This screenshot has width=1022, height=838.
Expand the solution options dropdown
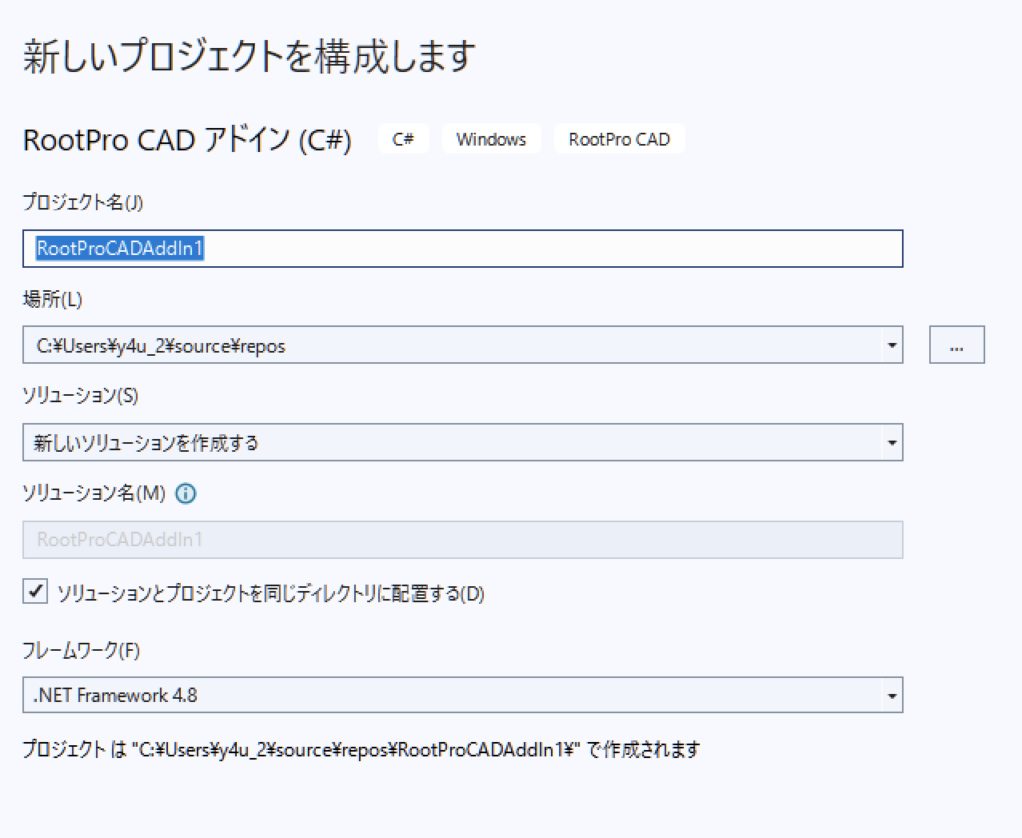pyautogui.click(x=891, y=443)
